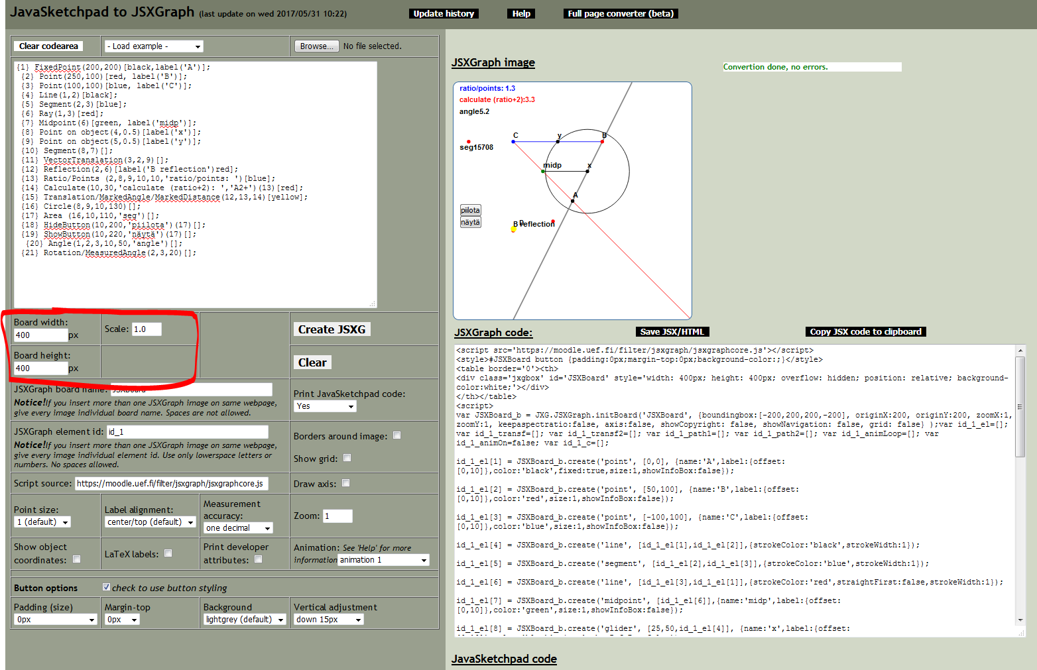The height and width of the screenshot is (670, 1037).
Task: Toggle the Show grid checkbox
Action: pyautogui.click(x=347, y=458)
